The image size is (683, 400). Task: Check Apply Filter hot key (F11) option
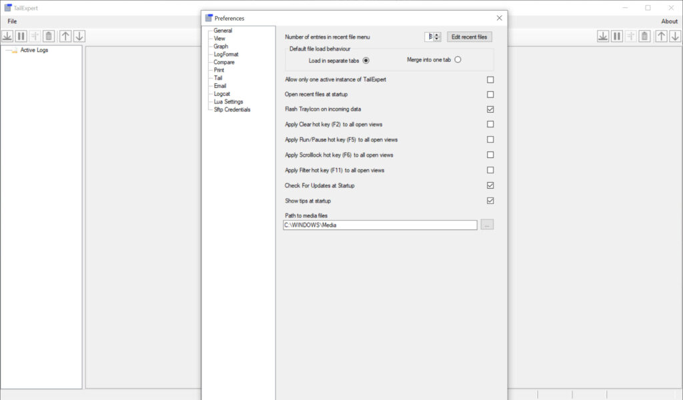point(490,170)
